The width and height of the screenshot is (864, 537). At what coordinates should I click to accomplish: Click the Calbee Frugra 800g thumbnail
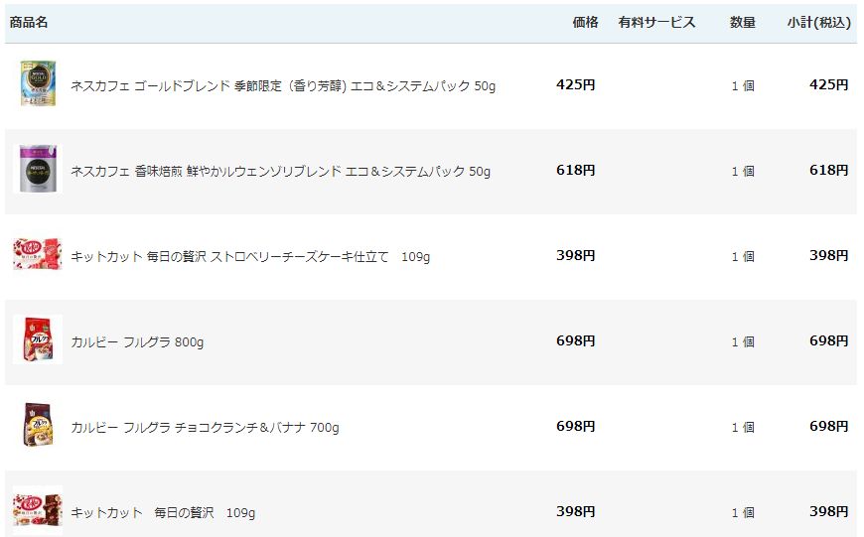point(37,340)
